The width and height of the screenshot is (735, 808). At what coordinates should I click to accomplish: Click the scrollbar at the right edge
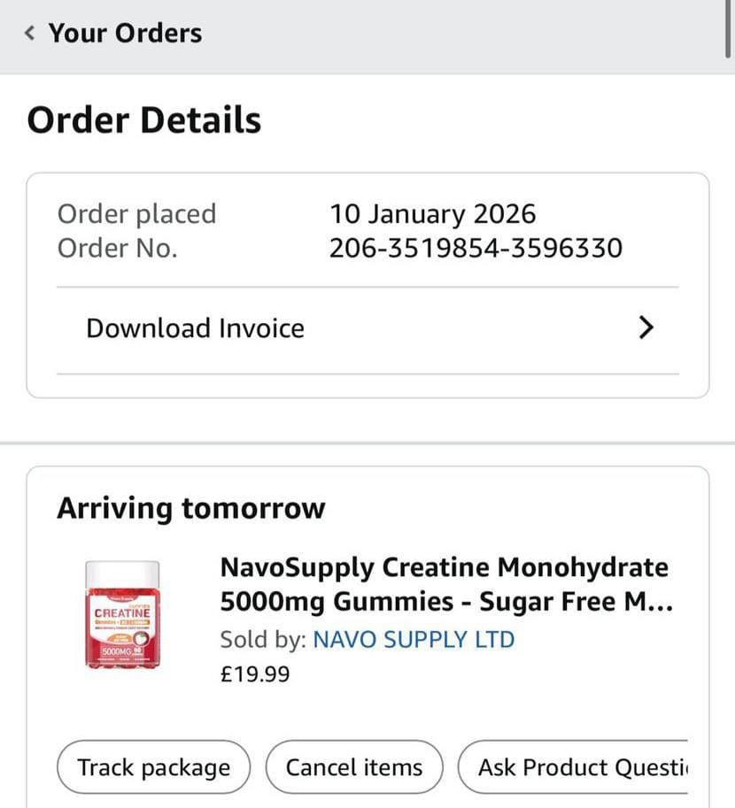tap(728, 31)
